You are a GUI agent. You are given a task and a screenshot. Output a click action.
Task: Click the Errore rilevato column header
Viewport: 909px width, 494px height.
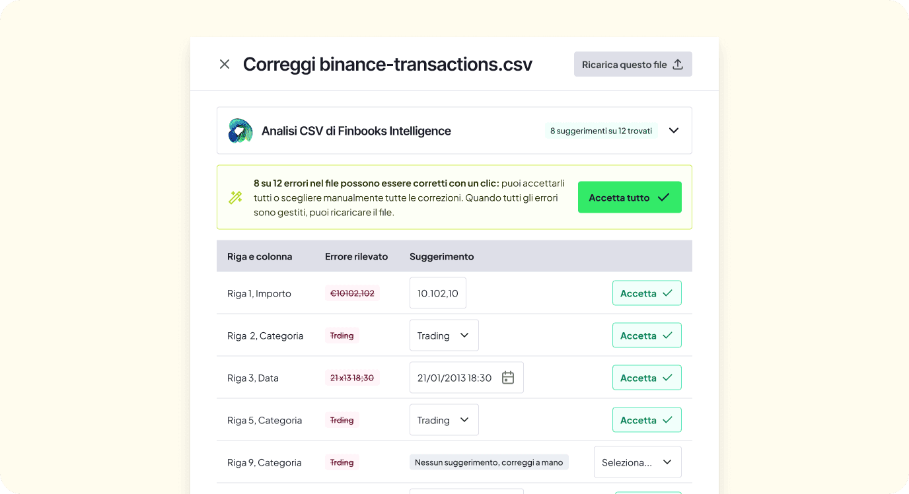[x=357, y=256]
